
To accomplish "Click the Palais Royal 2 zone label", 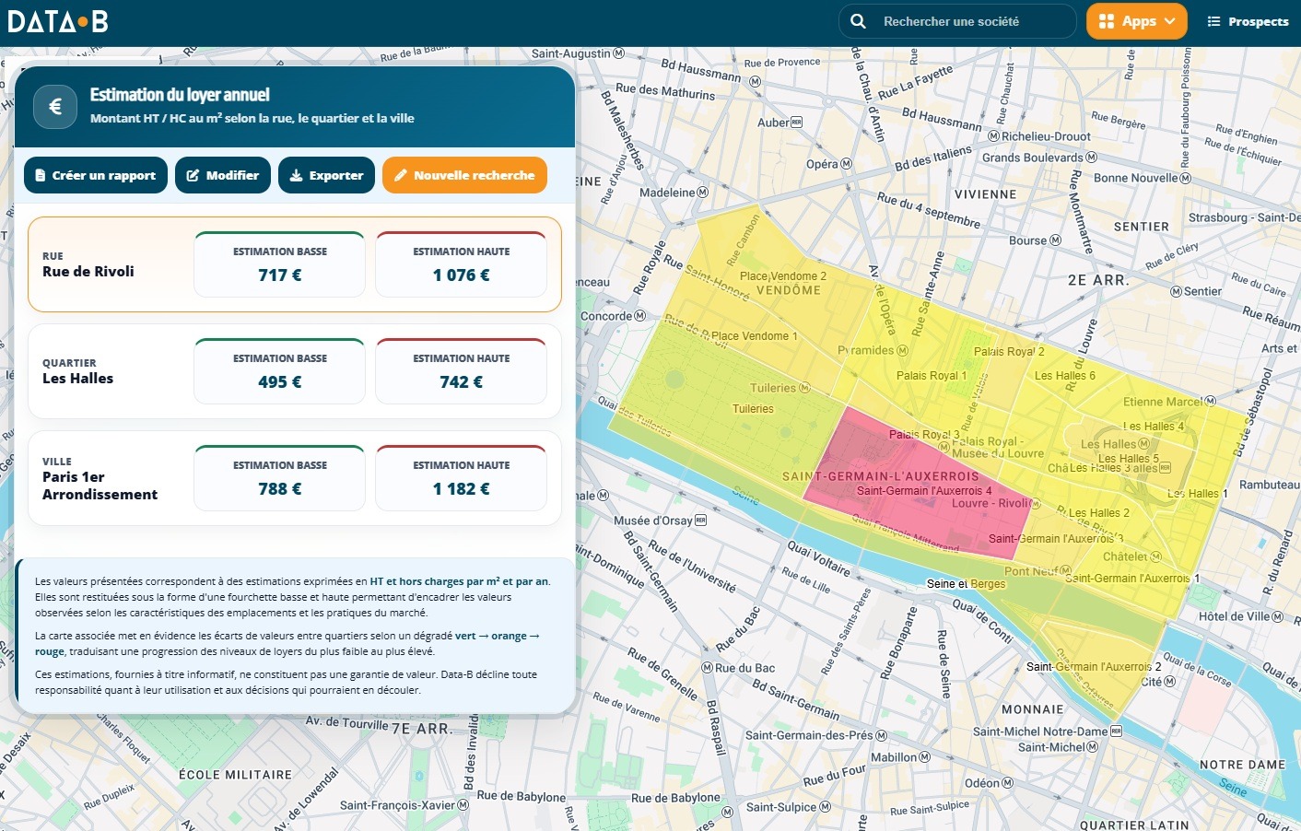I will coord(1009,352).
